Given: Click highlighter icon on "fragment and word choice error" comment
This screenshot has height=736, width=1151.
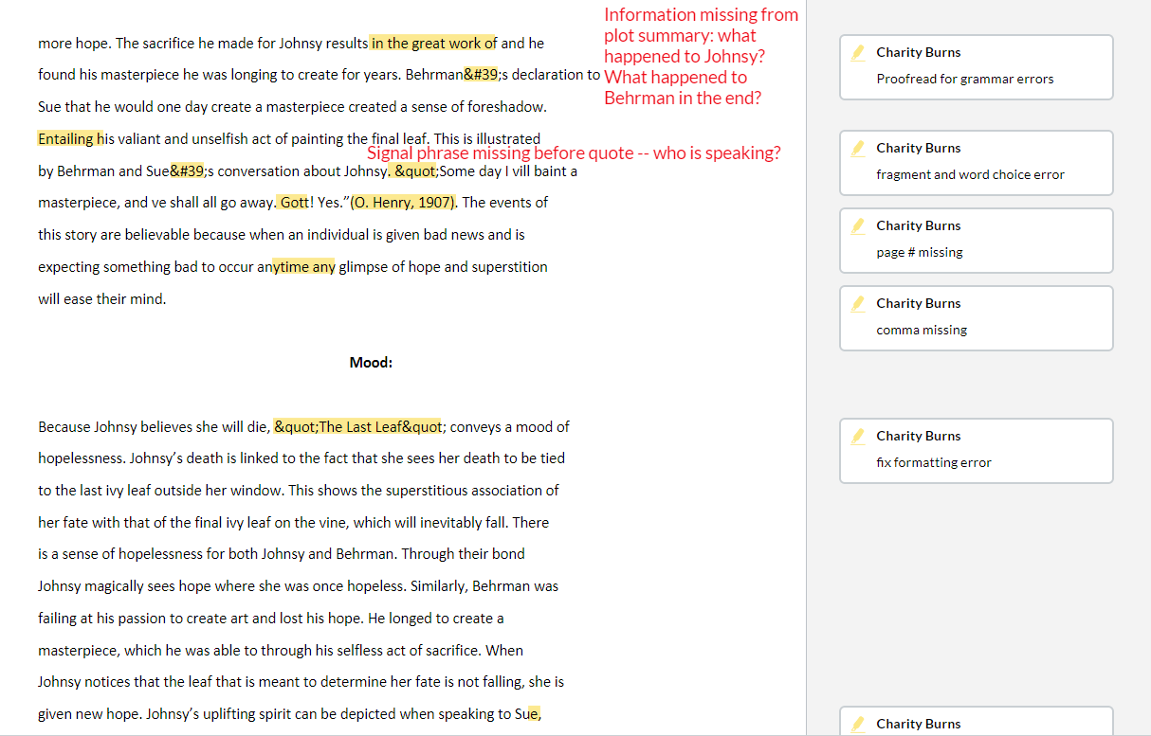Looking at the screenshot, I should click(x=858, y=149).
